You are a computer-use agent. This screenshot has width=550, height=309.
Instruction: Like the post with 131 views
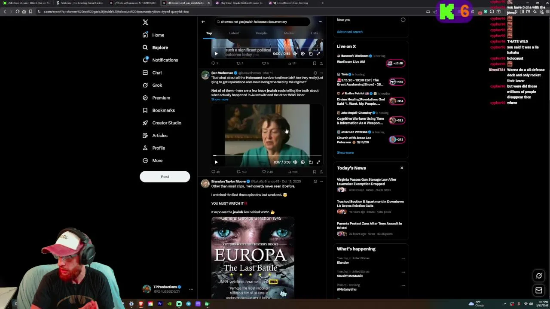pos(266,64)
